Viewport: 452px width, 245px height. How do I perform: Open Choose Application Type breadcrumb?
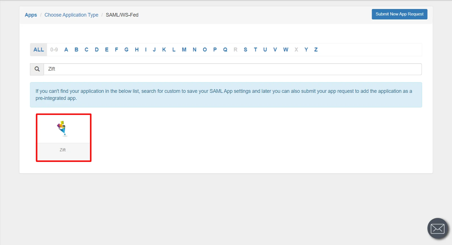click(x=71, y=15)
